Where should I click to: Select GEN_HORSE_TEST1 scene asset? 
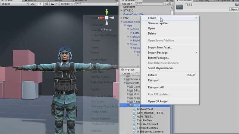150,113
